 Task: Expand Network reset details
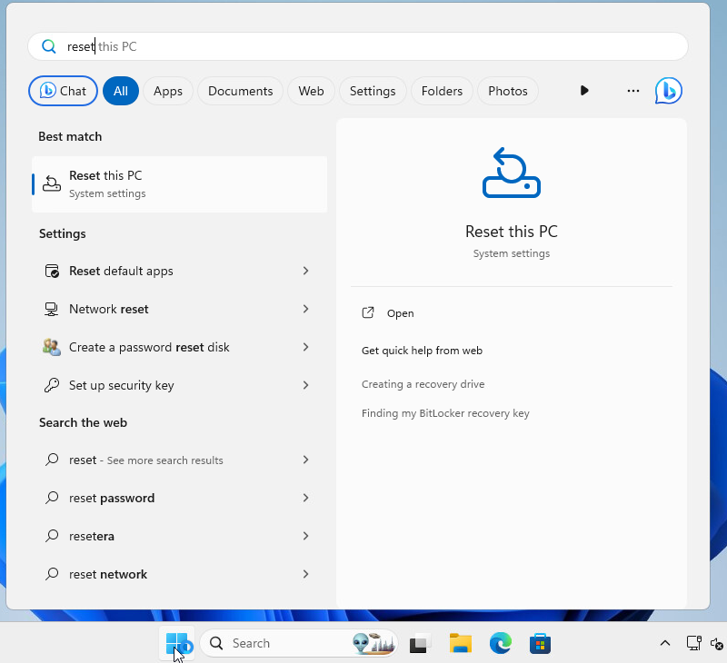tap(305, 309)
